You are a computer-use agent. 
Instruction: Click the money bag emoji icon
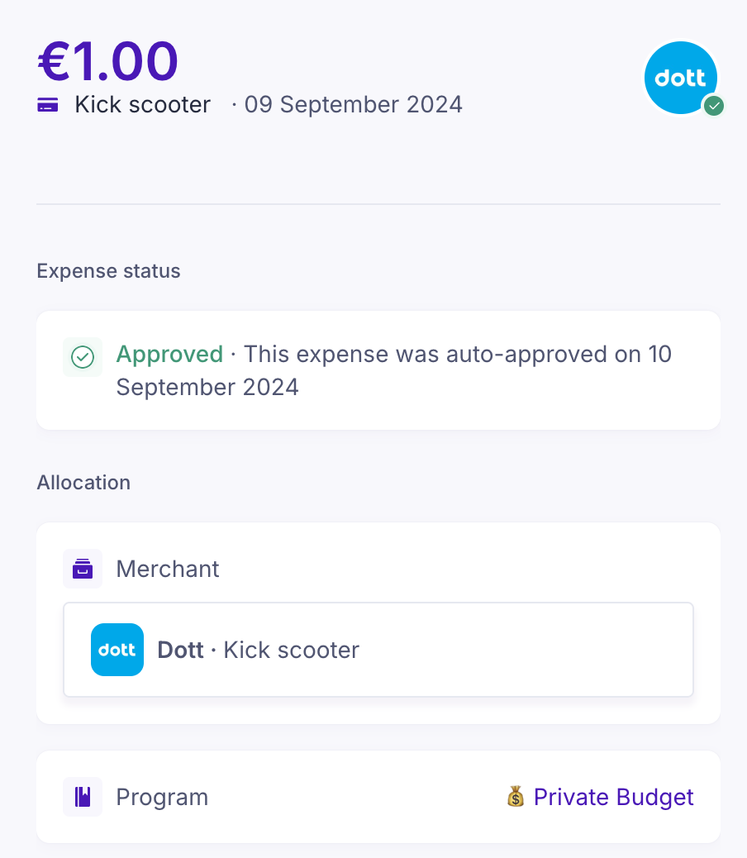coord(516,797)
